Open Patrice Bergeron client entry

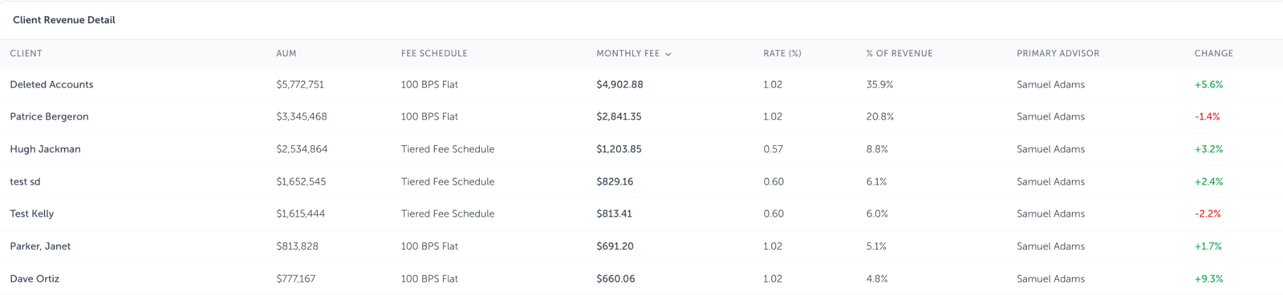tap(641, 116)
